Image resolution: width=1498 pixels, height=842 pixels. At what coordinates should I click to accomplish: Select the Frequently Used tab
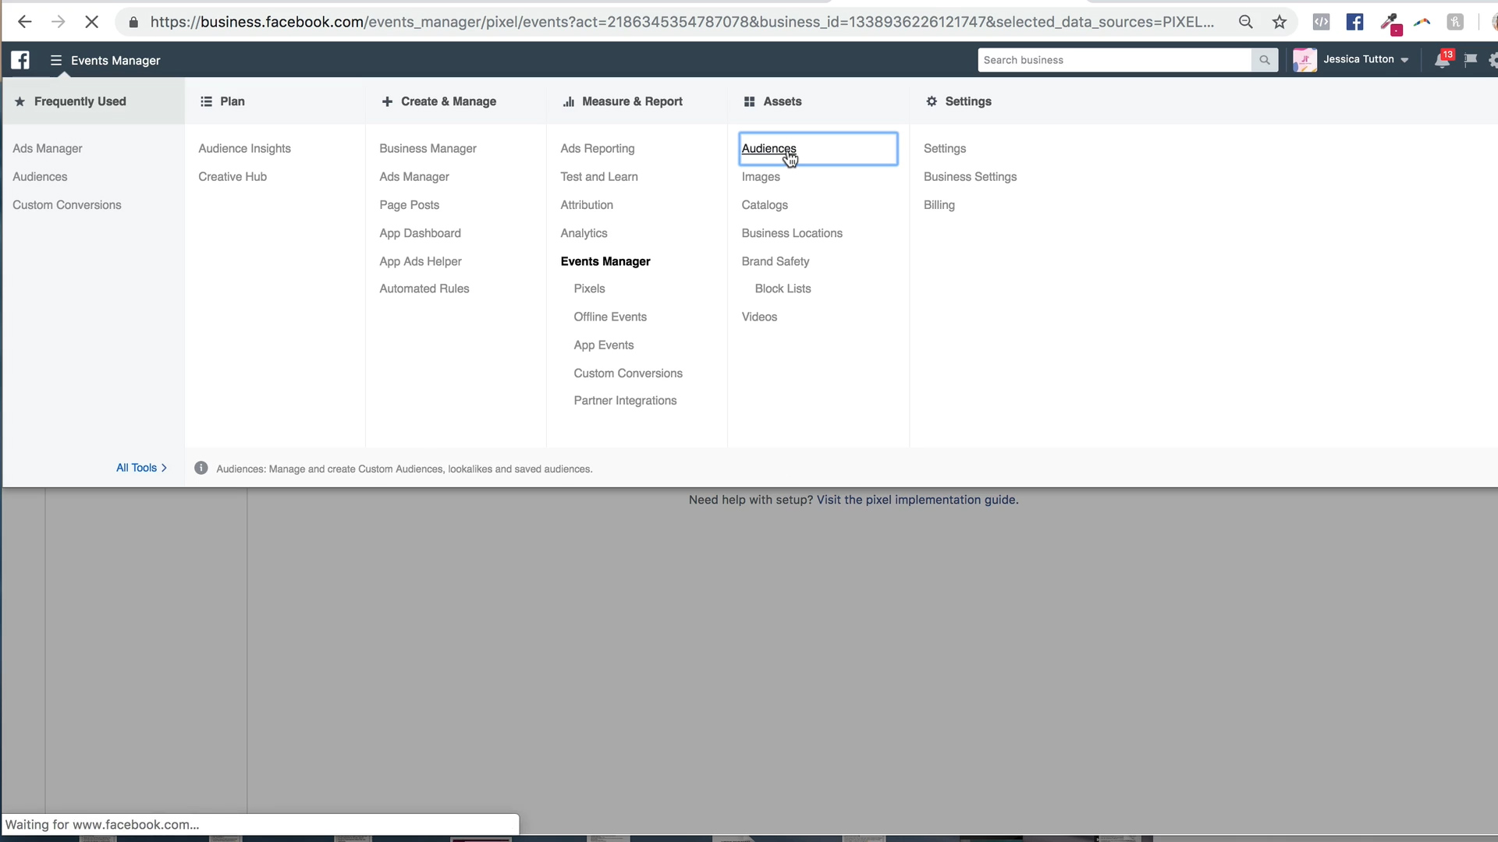click(93, 101)
